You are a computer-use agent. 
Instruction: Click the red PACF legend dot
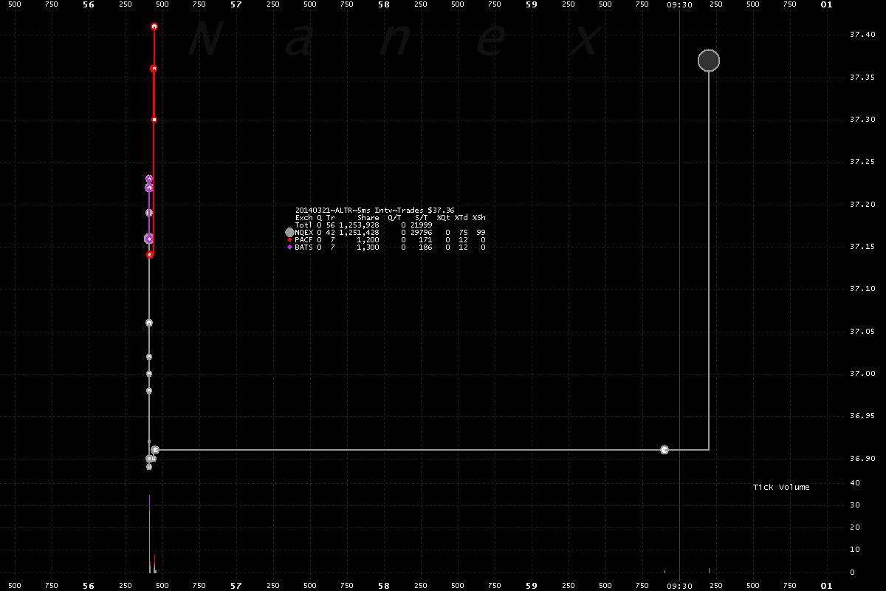(289, 240)
